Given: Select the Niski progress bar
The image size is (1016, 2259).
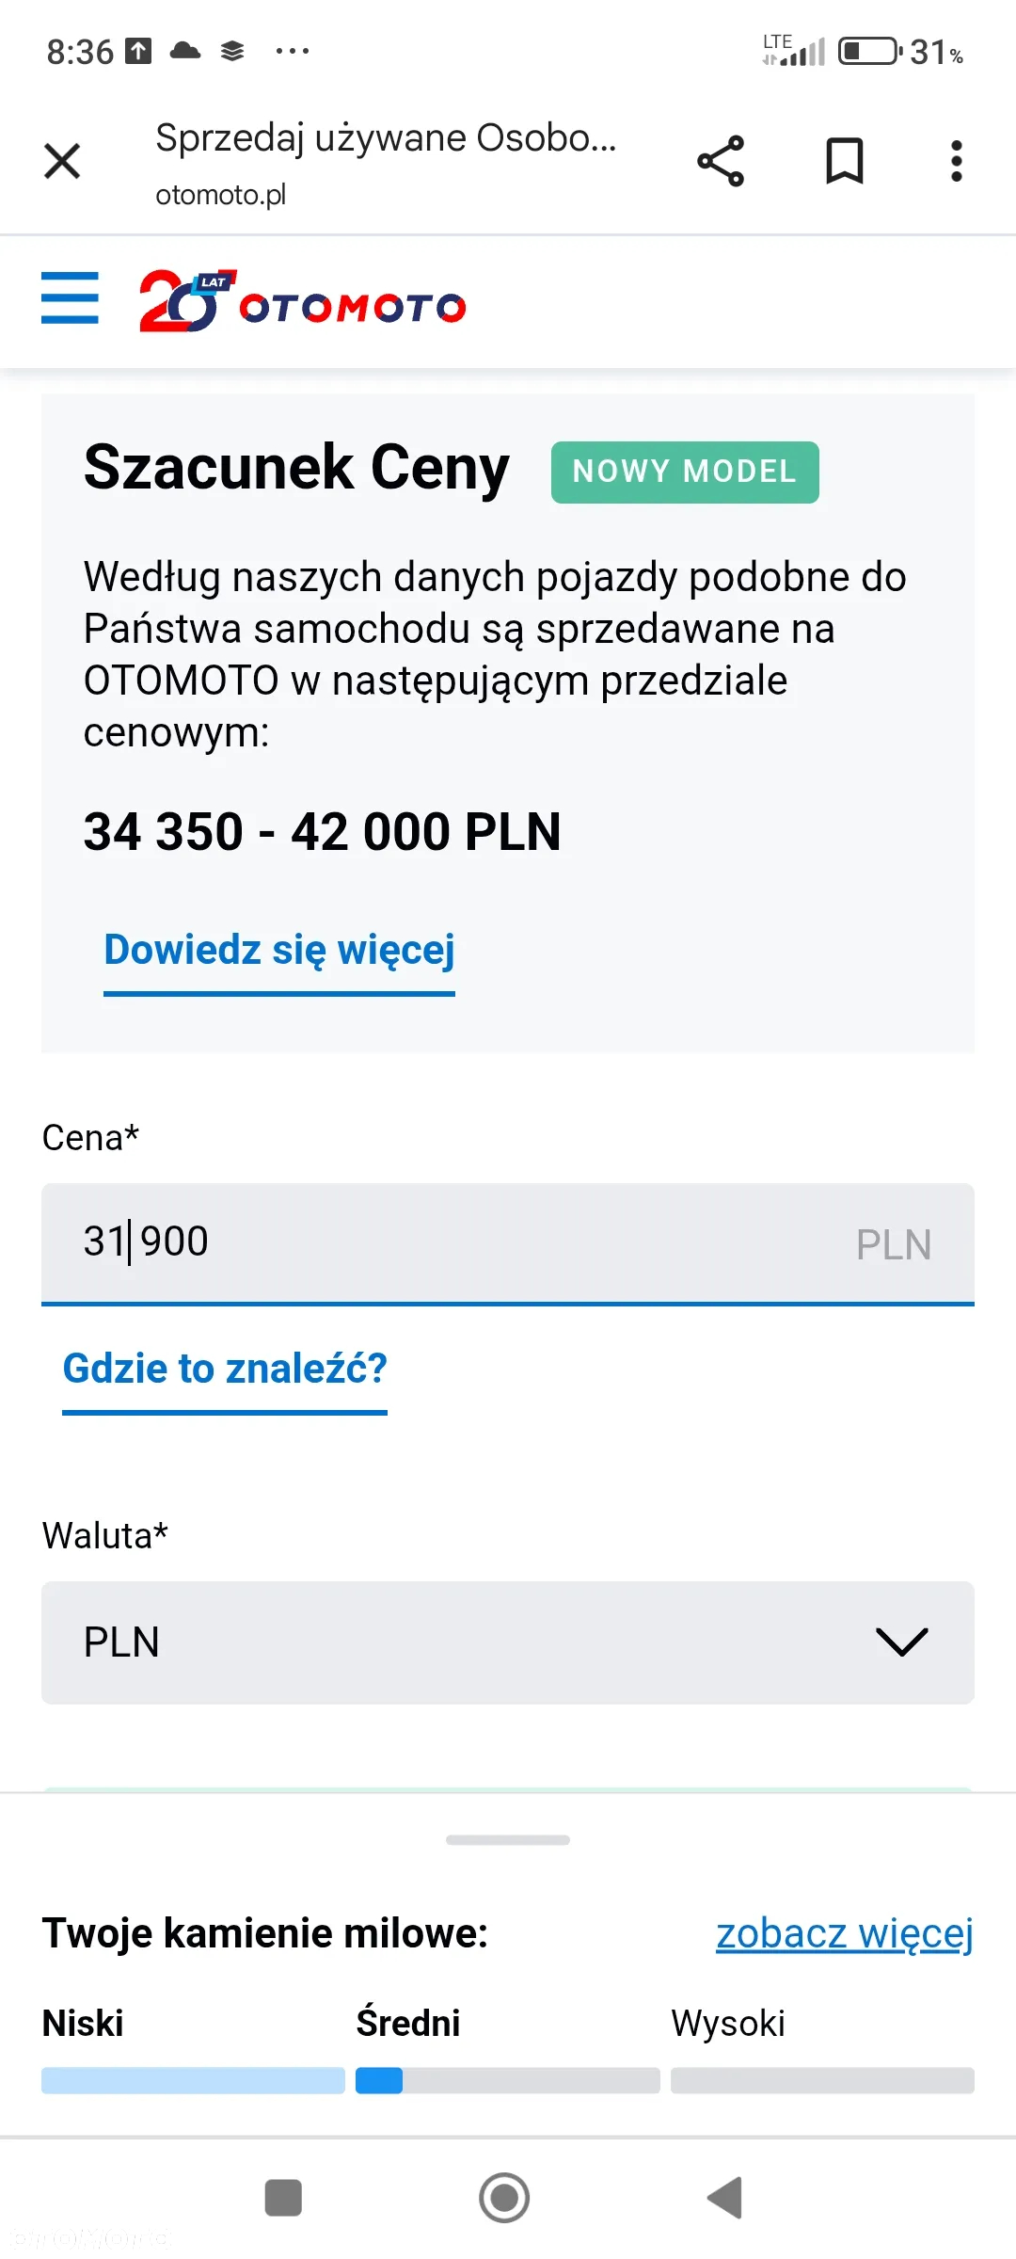Looking at the screenshot, I should coord(193,2080).
